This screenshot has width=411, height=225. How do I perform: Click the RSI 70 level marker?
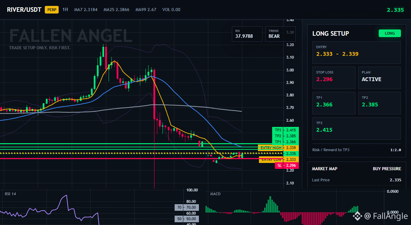pos(187,207)
